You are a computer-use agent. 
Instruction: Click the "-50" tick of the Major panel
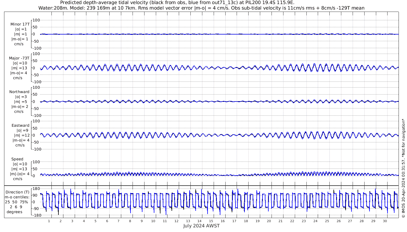[36, 75]
